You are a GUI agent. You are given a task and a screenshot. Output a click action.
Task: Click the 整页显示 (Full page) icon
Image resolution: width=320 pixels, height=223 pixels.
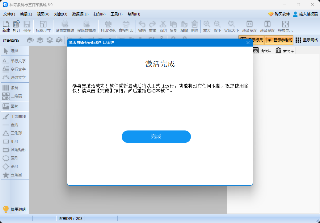(285, 26)
